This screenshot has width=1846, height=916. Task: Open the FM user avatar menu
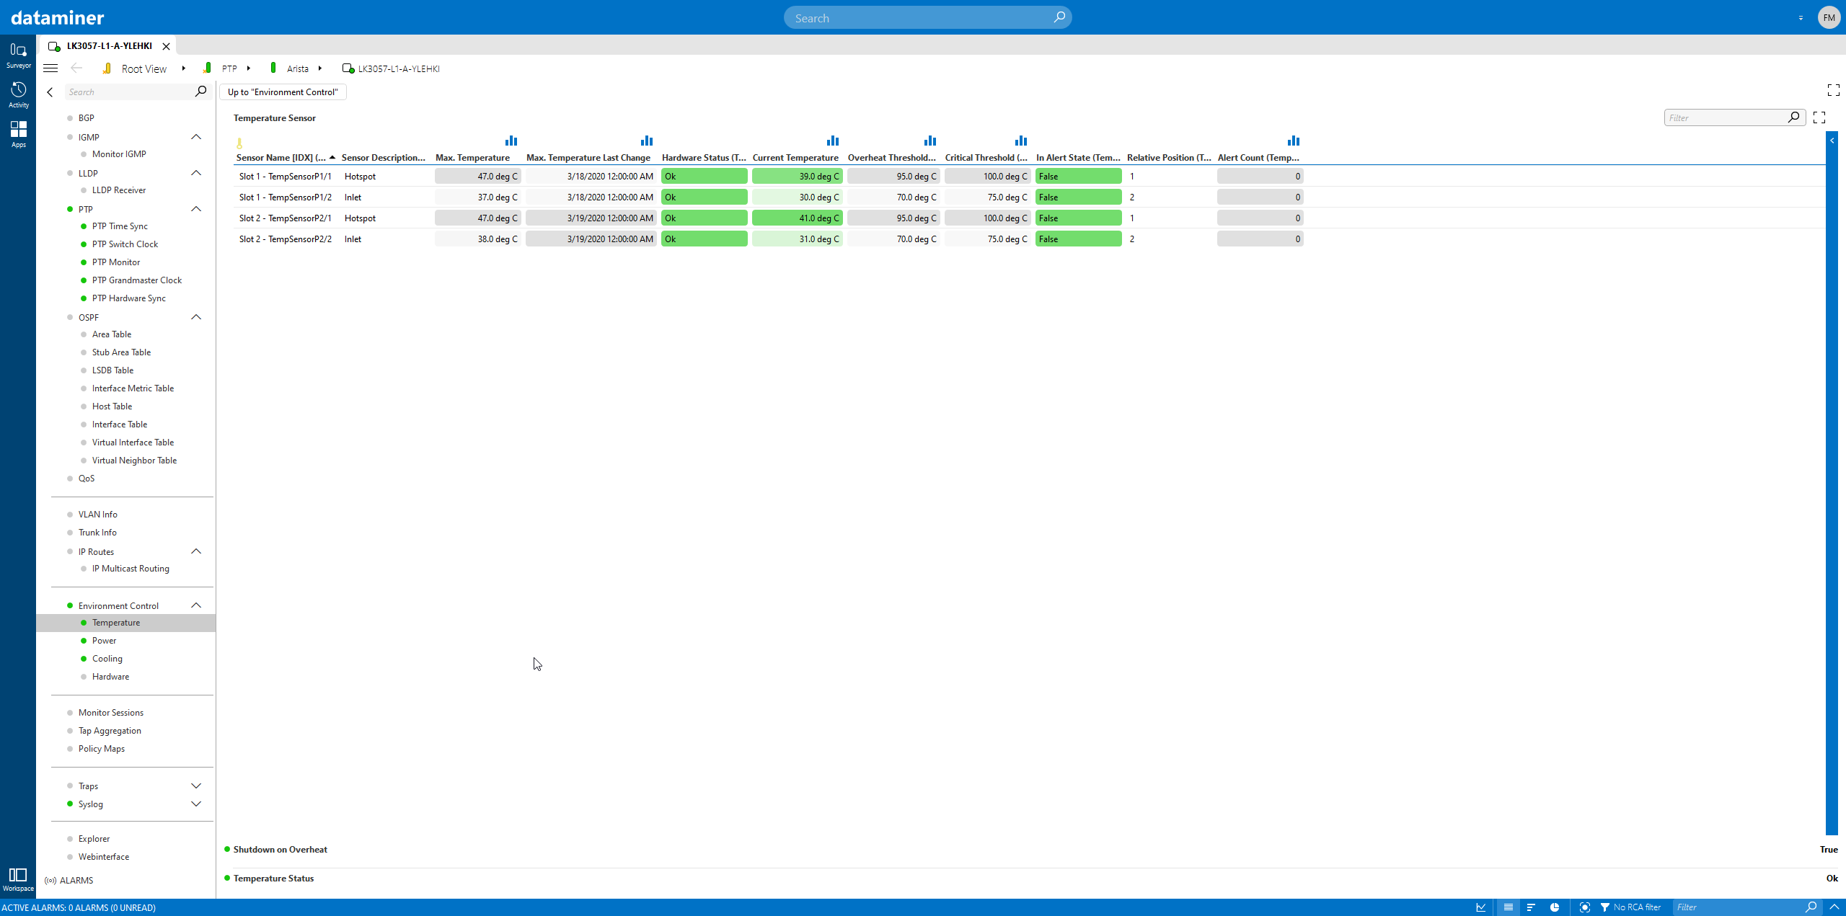tap(1829, 17)
